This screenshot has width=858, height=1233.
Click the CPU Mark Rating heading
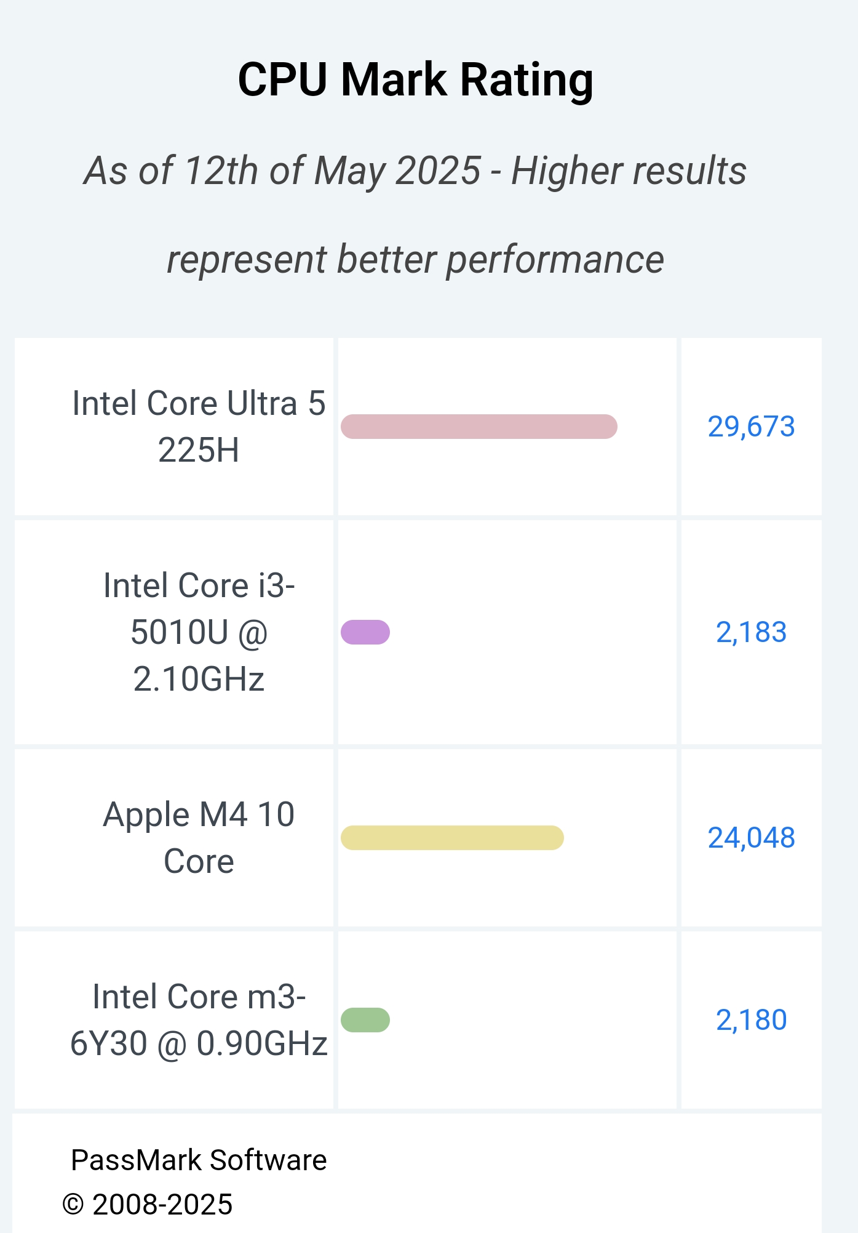tap(416, 80)
